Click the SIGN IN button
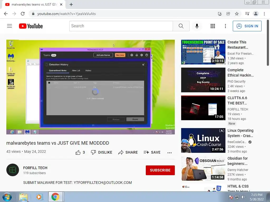Screen dimensions: 270x202 (x=247, y=26)
